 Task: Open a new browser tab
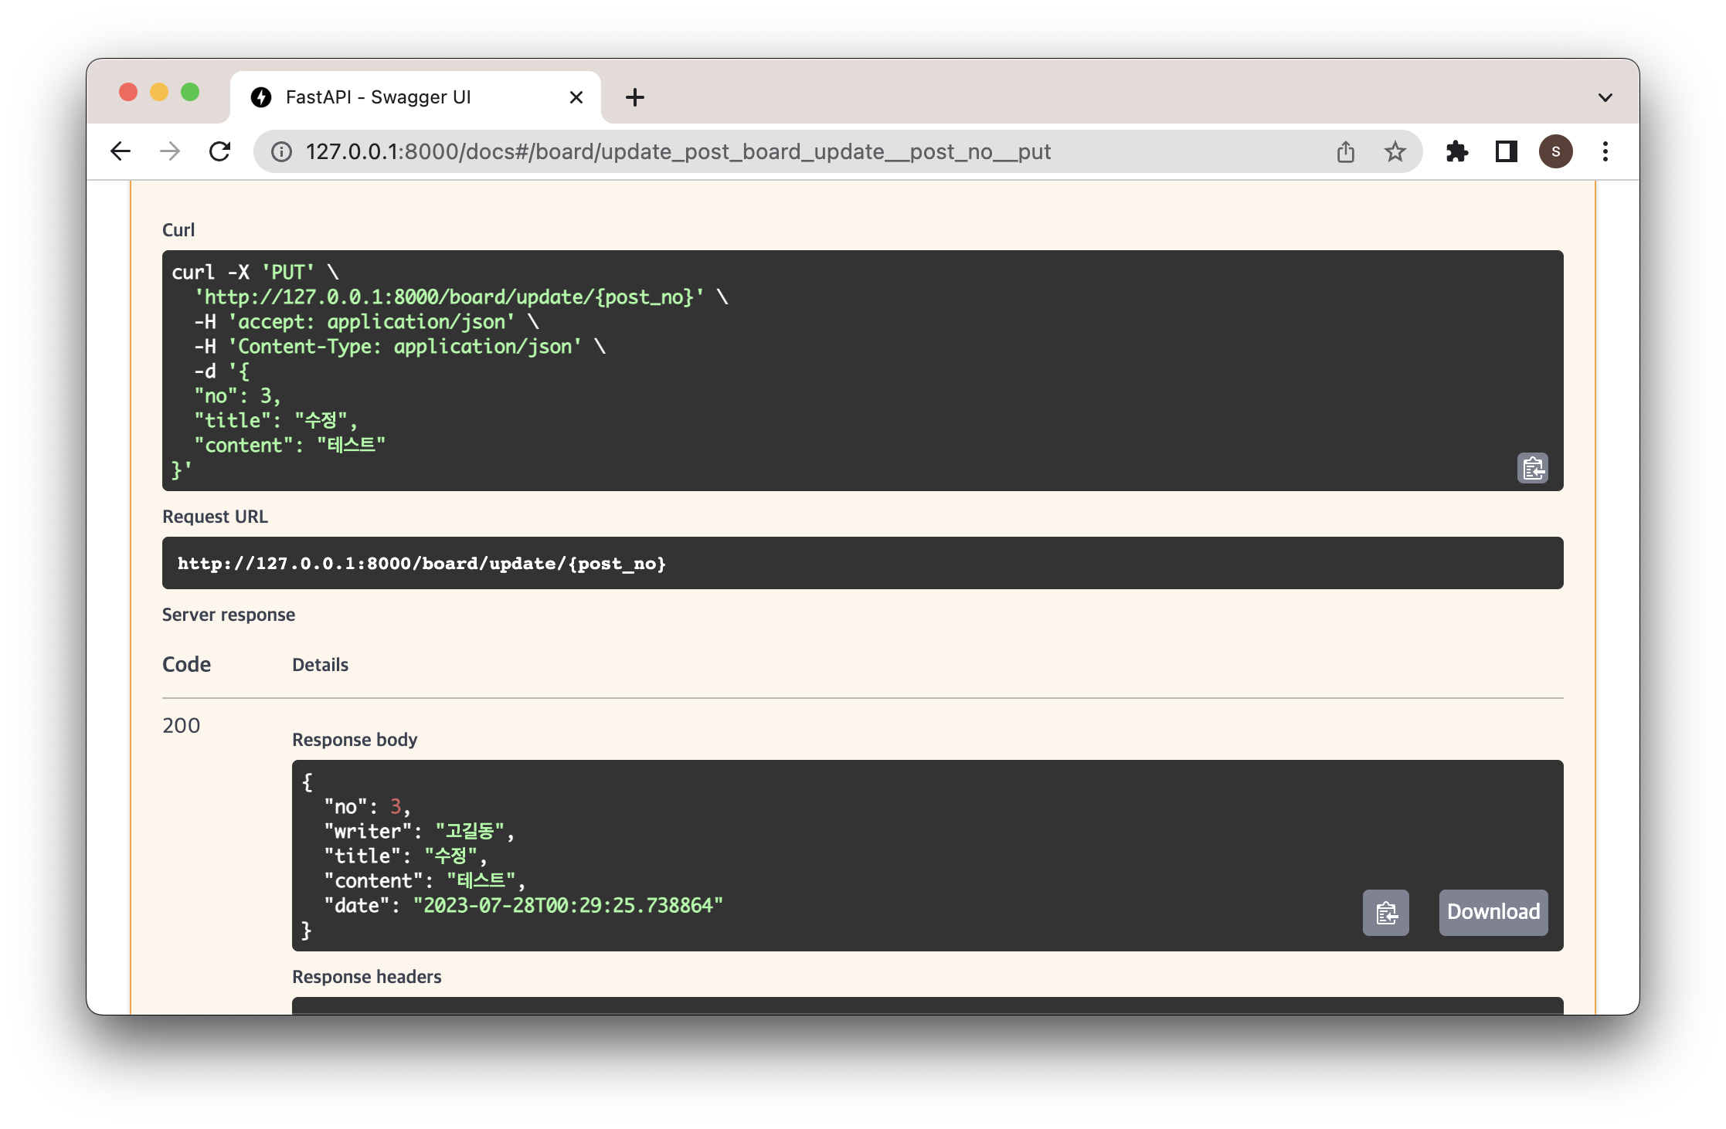coord(634,97)
